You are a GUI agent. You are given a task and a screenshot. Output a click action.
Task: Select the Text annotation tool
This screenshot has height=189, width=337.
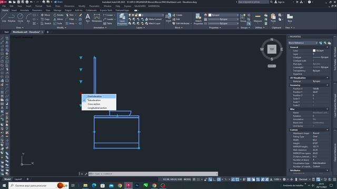[88, 18]
